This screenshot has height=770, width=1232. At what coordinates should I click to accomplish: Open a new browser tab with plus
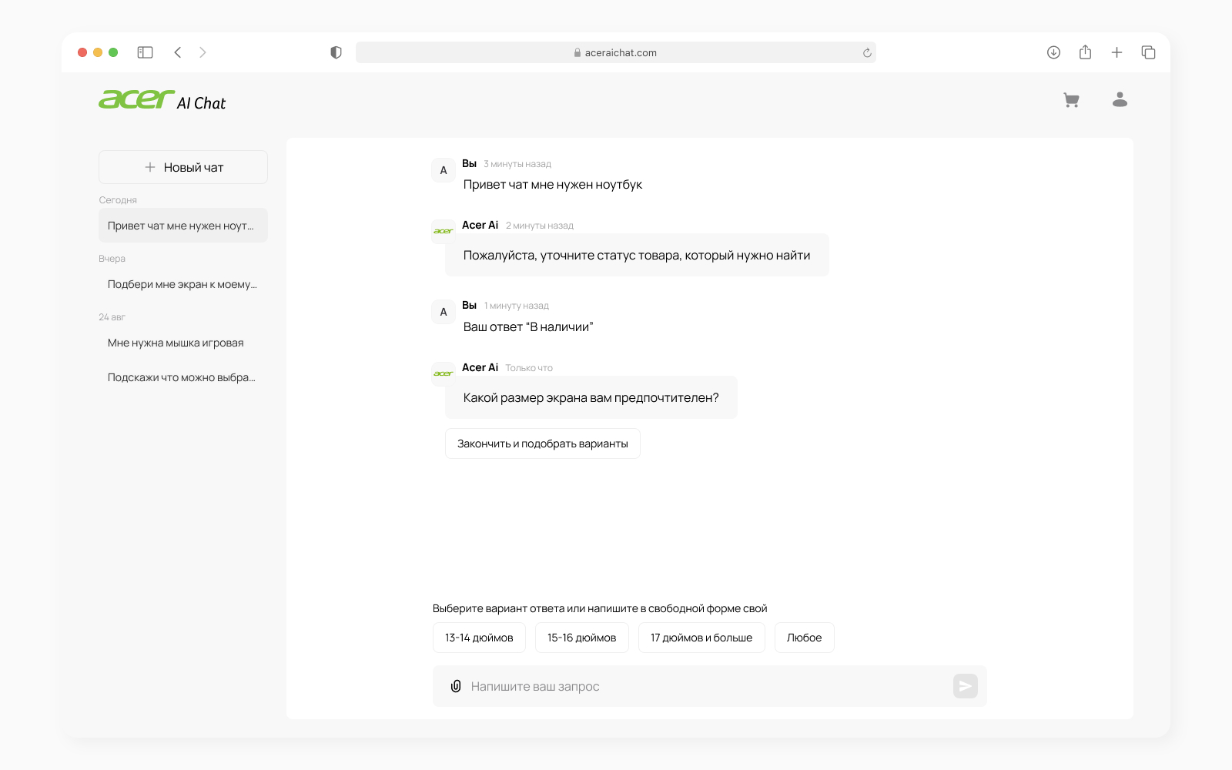pyautogui.click(x=1116, y=52)
